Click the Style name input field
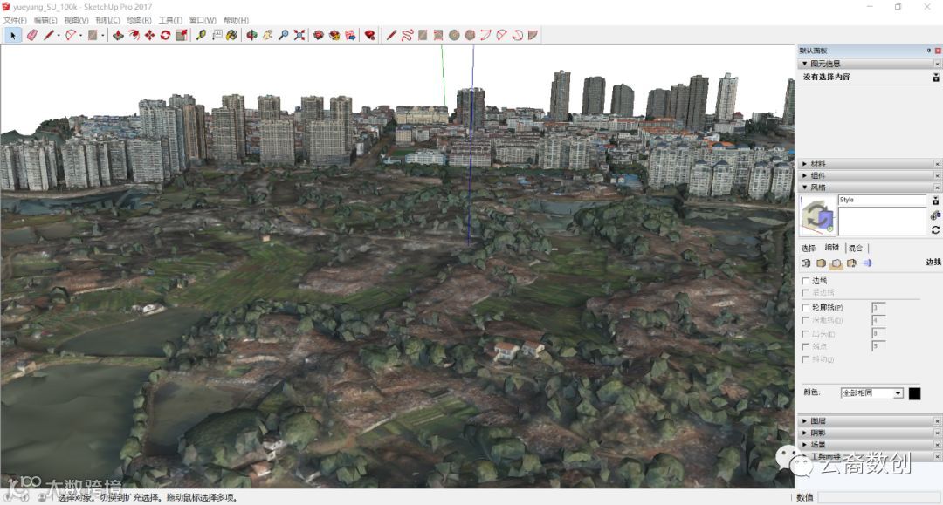Image resolution: width=943 pixels, height=505 pixels. point(882,201)
